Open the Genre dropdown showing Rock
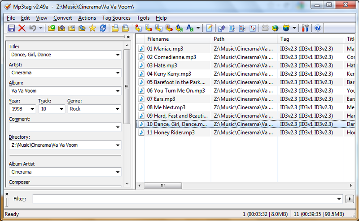The width and height of the screenshot is (359, 221). point(118,109)
